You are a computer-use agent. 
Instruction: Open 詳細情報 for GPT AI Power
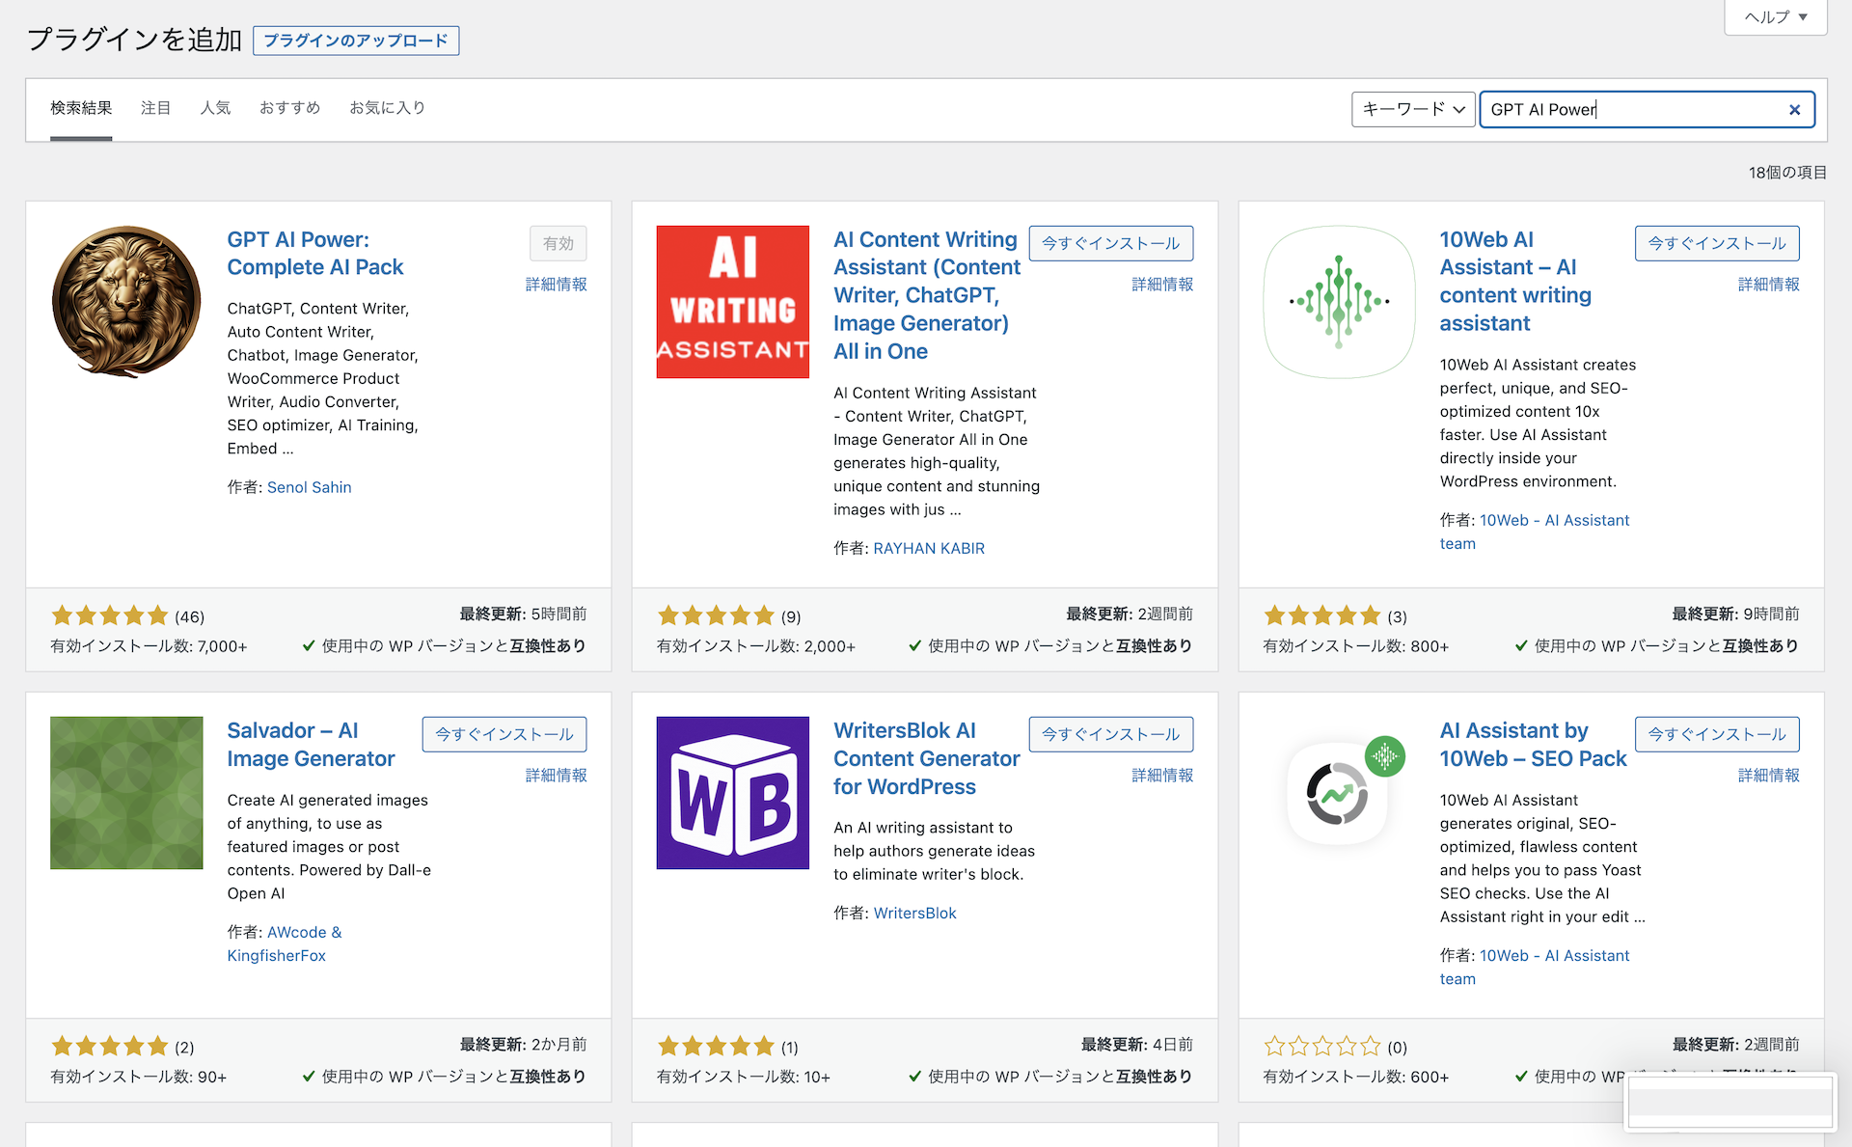tap(556, 285)
